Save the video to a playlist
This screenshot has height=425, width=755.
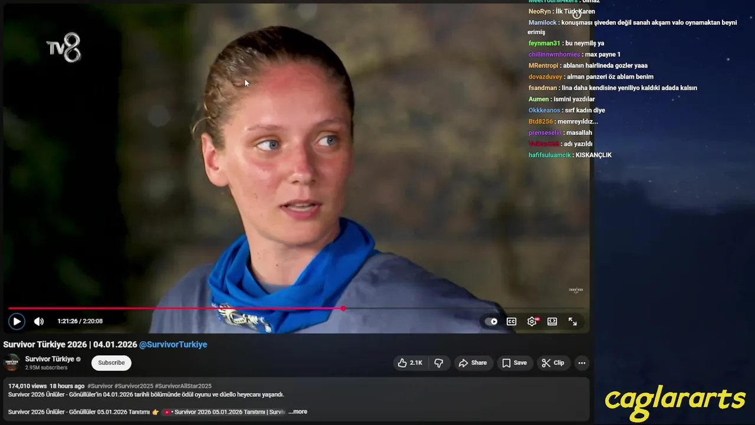(x=514, y=363)
